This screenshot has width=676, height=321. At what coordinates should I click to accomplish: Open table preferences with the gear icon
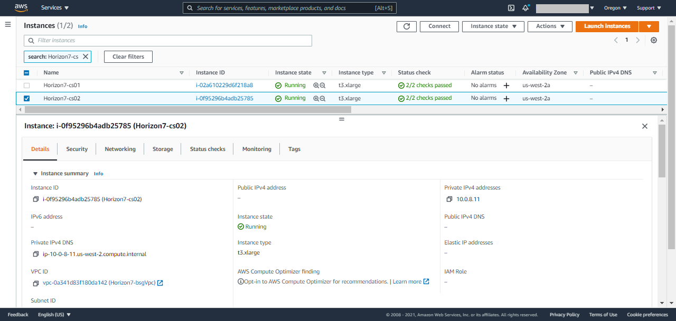click(x=654, y=40)
